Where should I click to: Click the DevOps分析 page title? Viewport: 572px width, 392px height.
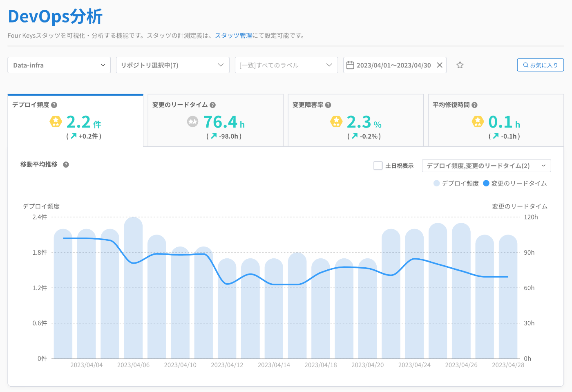click(55, 16)
